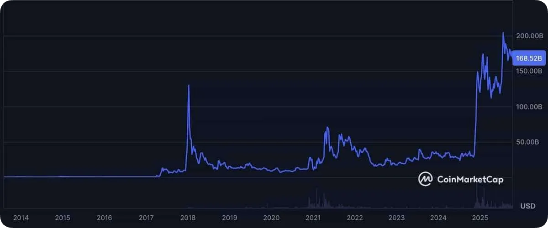This screenshot has height=228, width=548.
Task: Click the 2019 year label
Action: (229, 218)
